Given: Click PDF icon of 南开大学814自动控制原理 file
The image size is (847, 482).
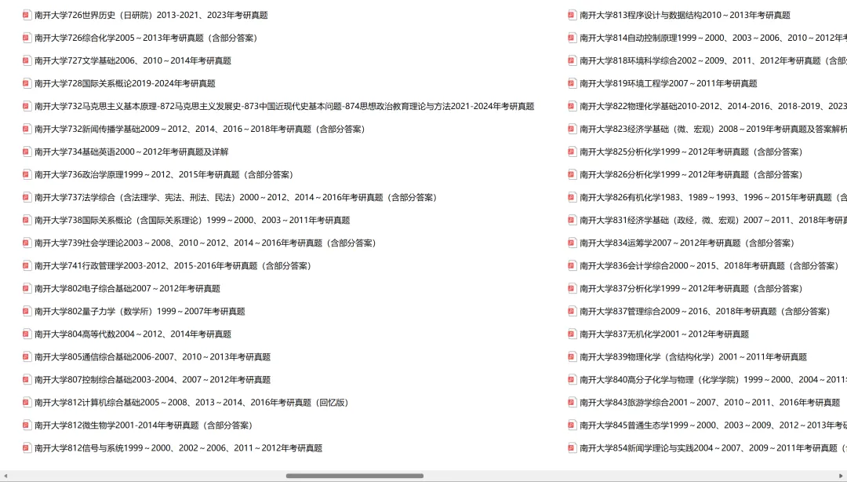Looking at the screenshot, I should click(572, 38).
